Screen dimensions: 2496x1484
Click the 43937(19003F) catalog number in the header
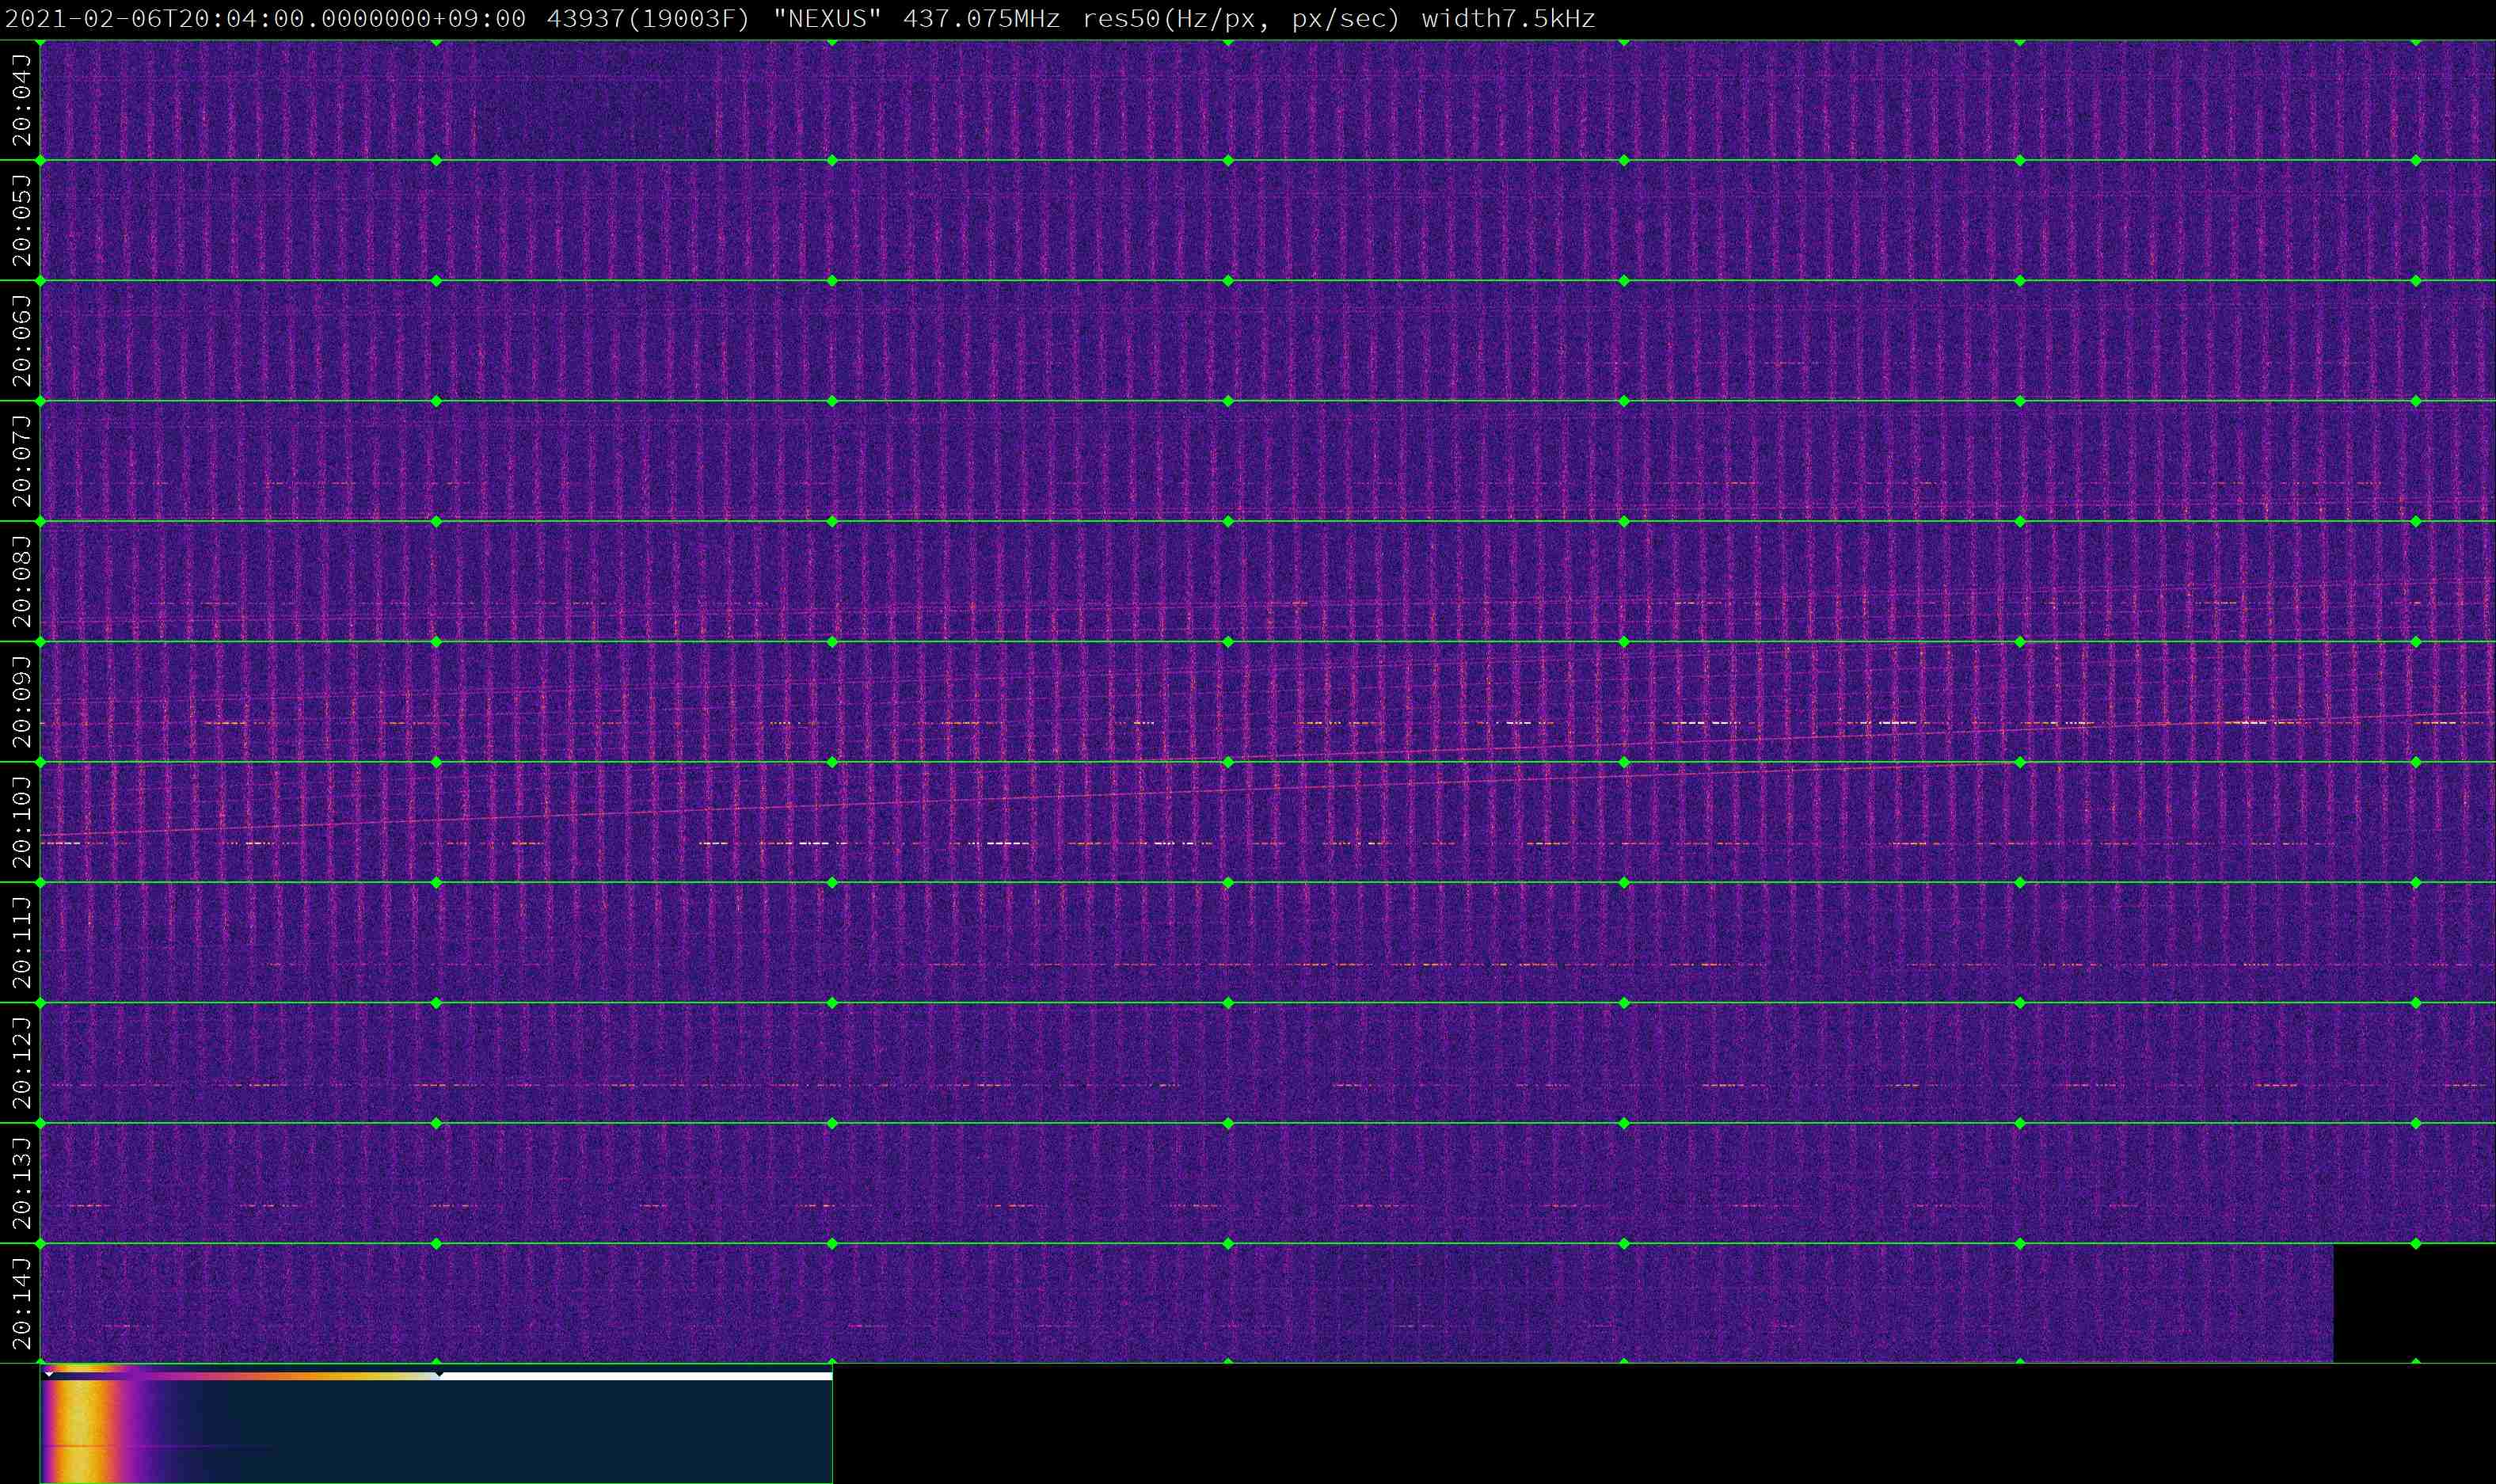(648, 19)
